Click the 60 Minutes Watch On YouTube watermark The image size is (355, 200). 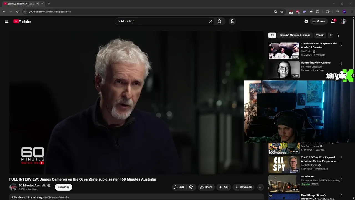click(32, 156)
